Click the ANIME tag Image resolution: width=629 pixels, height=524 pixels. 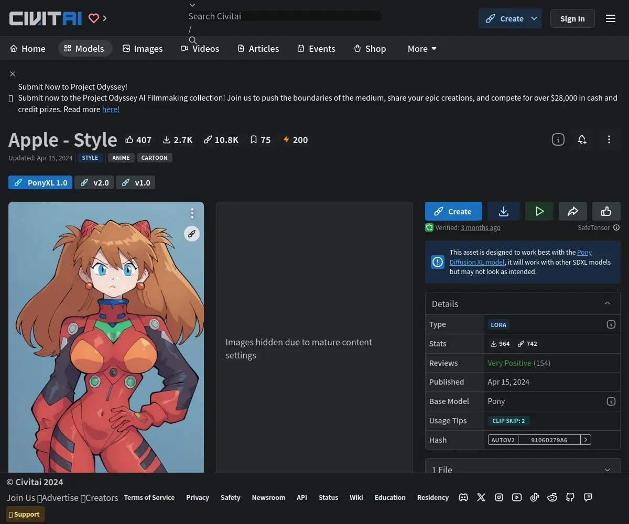point(121,158)
